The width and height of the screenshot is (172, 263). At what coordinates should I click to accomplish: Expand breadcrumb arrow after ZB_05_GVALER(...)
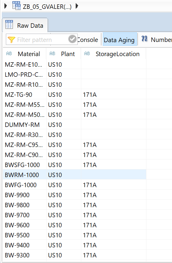(77, 6)
